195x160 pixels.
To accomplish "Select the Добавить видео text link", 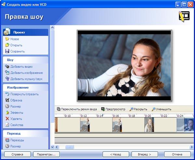I will tap(21, 67).
